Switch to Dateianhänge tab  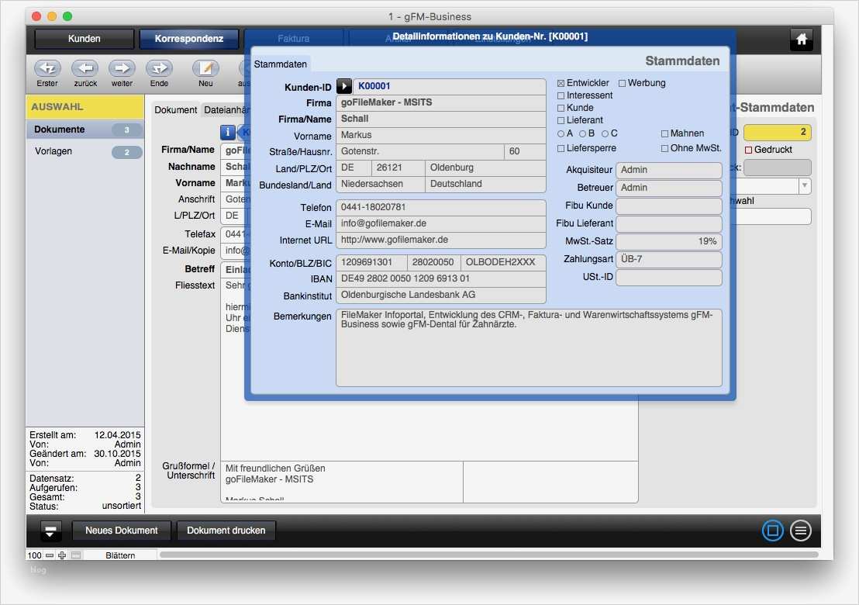pos(226,110)
